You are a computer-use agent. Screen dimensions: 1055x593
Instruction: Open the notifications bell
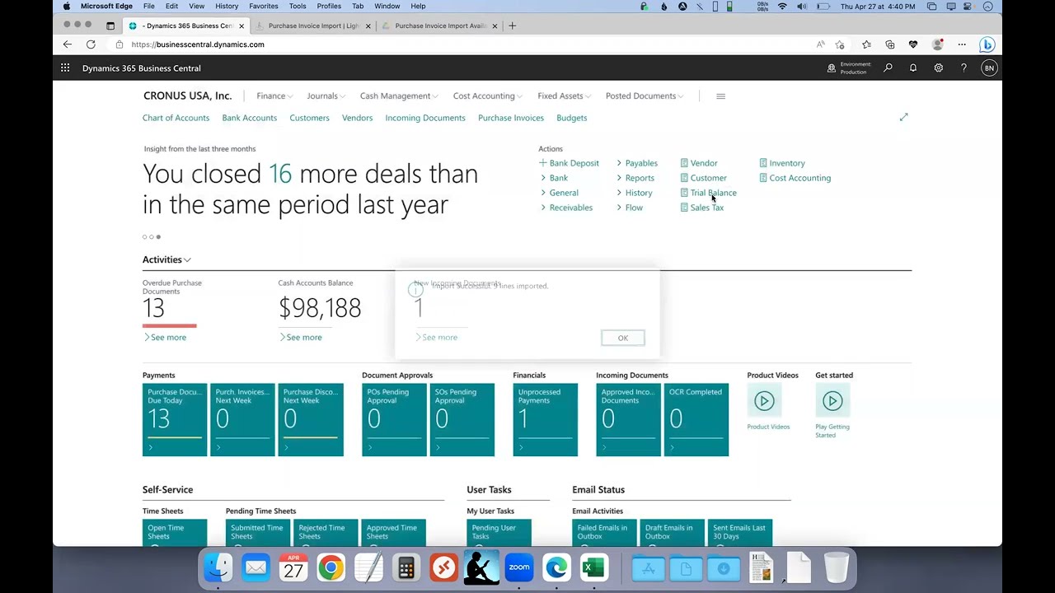(913, 68)
